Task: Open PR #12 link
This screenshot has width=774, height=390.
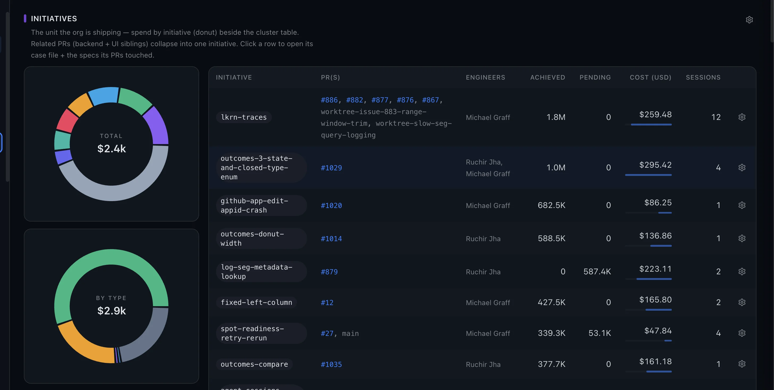Action: [327, 303]
